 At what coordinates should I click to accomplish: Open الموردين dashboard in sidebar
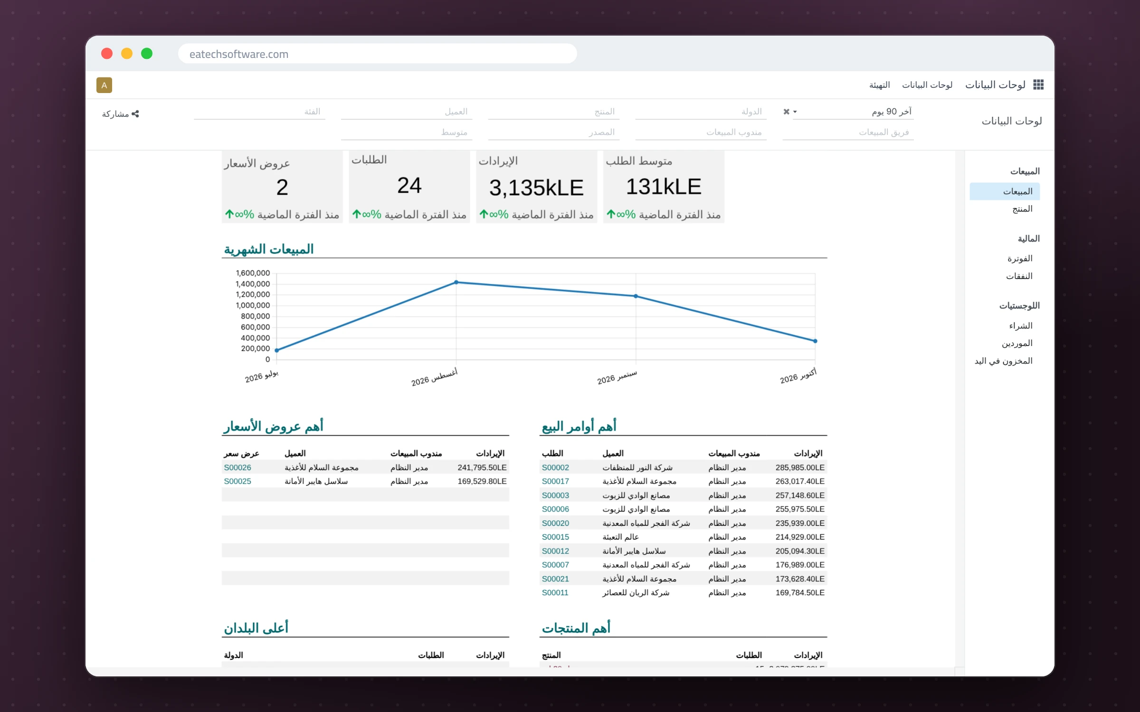coord(1017,343)
